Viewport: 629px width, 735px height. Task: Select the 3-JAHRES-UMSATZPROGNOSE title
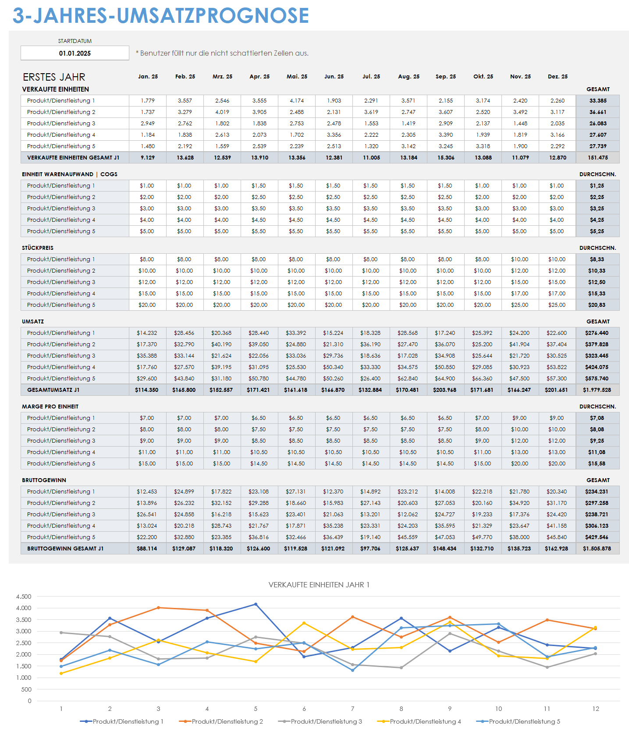[161, 15]
